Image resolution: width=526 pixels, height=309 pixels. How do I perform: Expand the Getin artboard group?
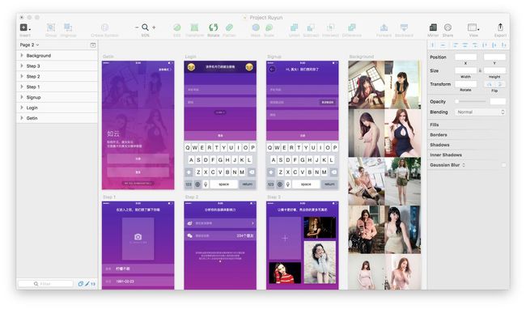(x=22, y=117)
